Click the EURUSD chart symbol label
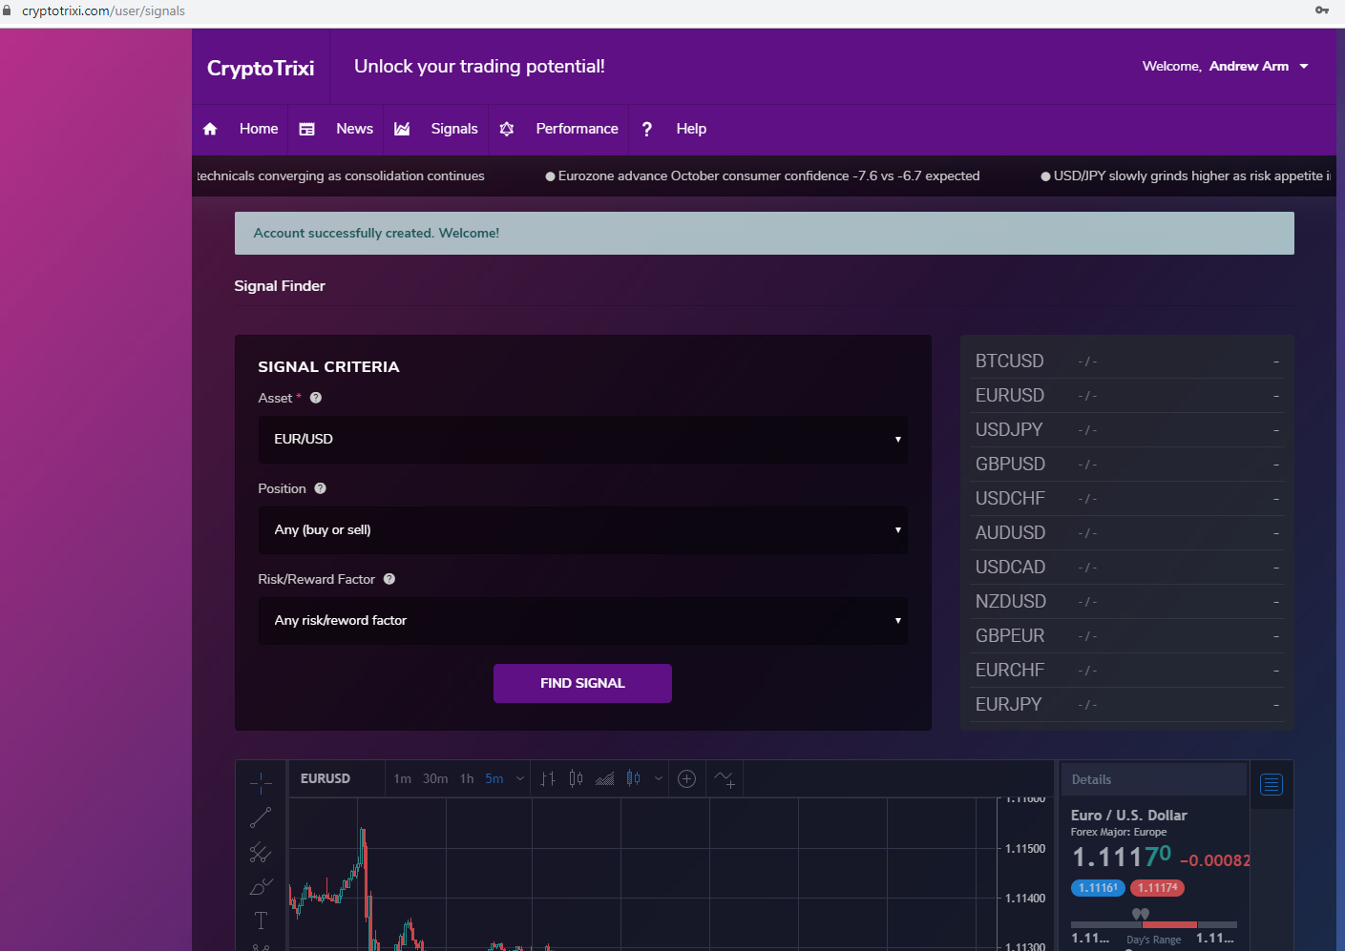Image resolution: width=1345 pixels, height=951 pixels. (x=326, y=778)
